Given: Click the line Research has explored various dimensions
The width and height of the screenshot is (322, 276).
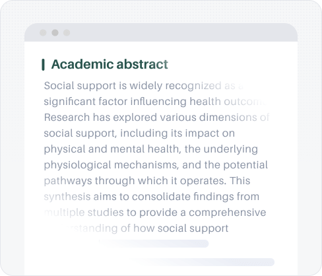Looking at the screenshot, I should (x=156, y=118).
